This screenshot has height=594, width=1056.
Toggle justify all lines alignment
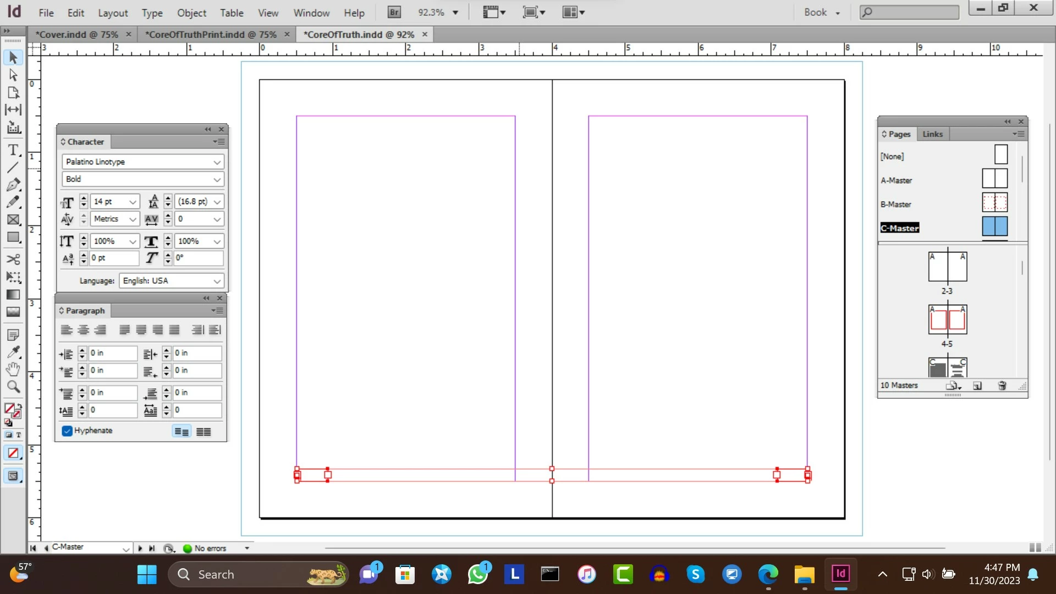(174, 330)
